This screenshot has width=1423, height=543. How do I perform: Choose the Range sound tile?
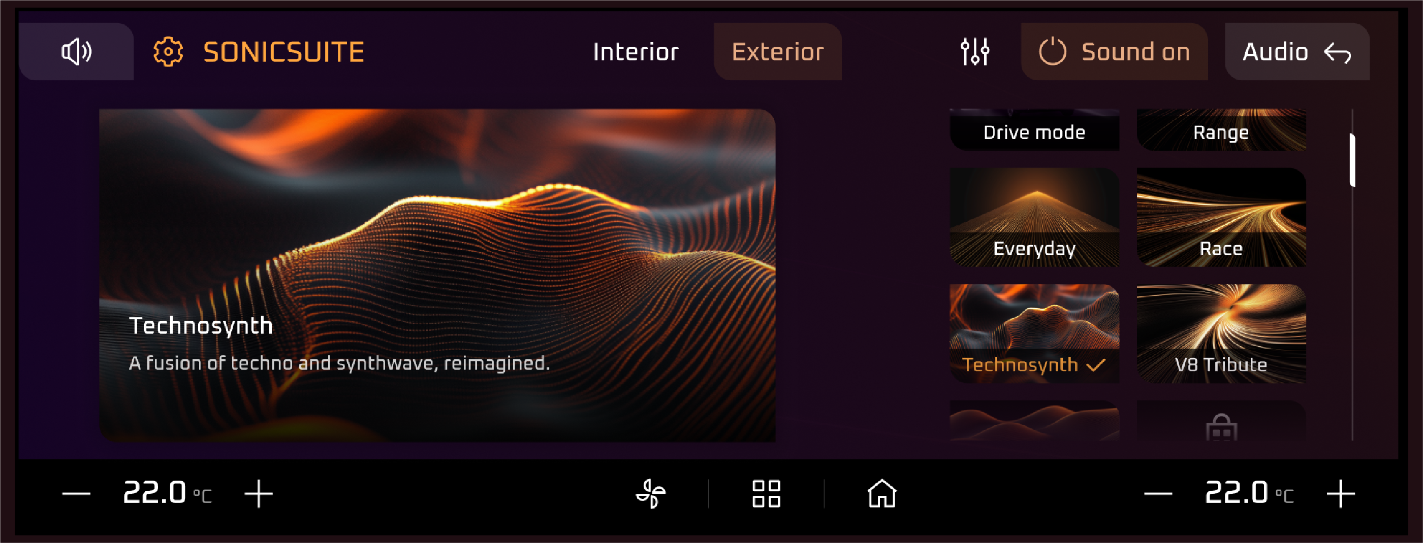(1221, 130)
